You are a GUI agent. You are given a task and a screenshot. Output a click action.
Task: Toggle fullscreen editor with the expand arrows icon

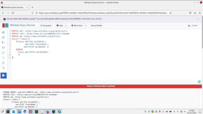coord(3,37)
